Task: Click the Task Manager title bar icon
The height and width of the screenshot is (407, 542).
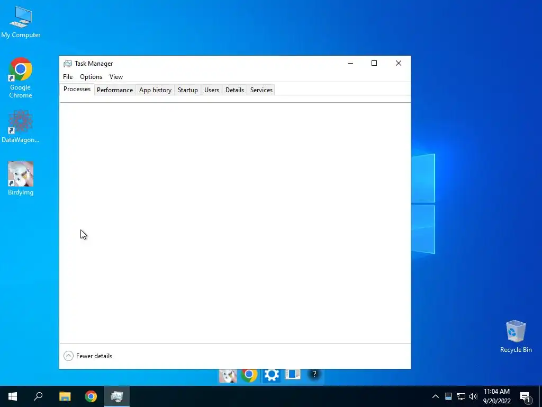Action: click(68, 64)
